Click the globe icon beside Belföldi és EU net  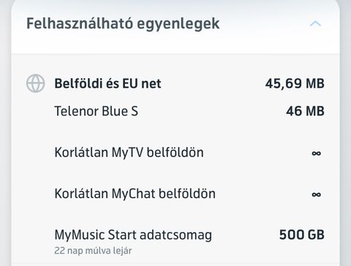[x=36, y=83]
